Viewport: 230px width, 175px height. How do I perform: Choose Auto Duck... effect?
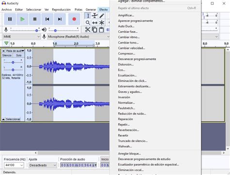click(126, 26)
